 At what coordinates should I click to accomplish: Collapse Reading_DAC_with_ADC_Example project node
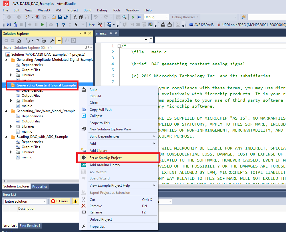coord(6,137)
